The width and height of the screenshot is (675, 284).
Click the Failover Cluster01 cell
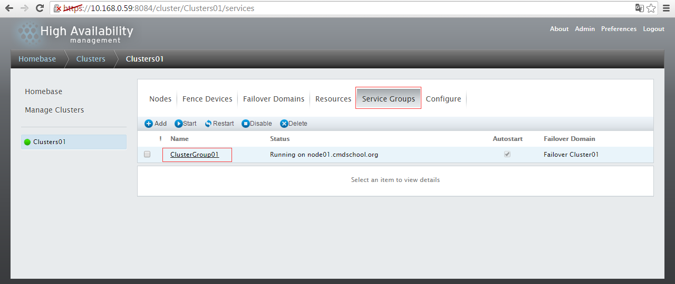[571, 155]
